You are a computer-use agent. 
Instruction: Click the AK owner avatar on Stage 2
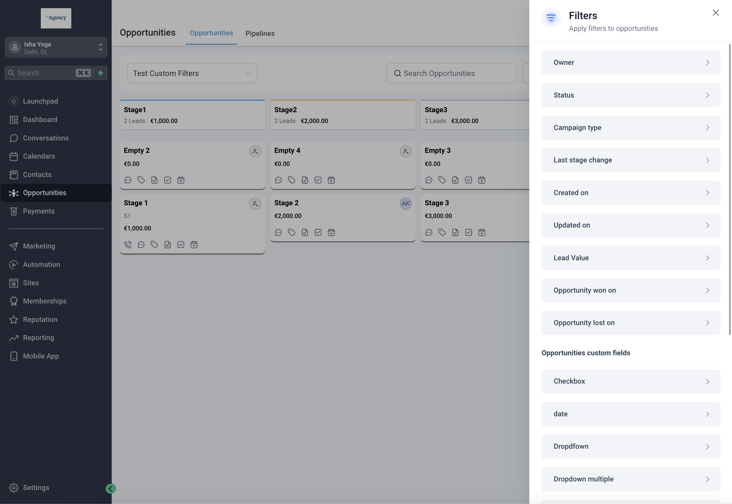point(405,204)
